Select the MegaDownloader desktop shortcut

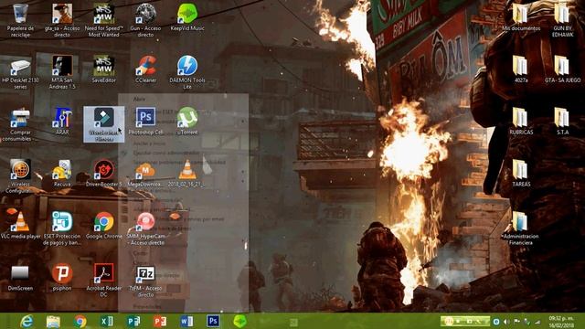(x=145, y=174)
